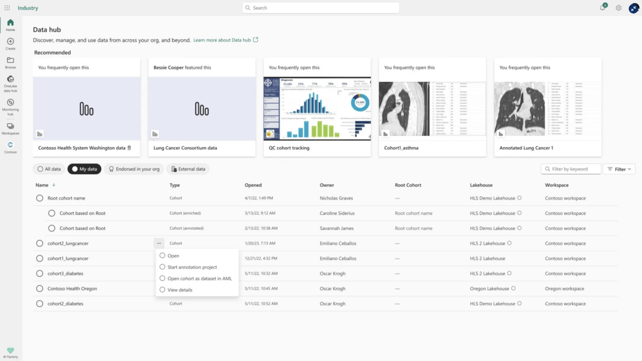Open QC cohort tracking card
This screenshot has height=361, width=642.
tap(317, 107)
